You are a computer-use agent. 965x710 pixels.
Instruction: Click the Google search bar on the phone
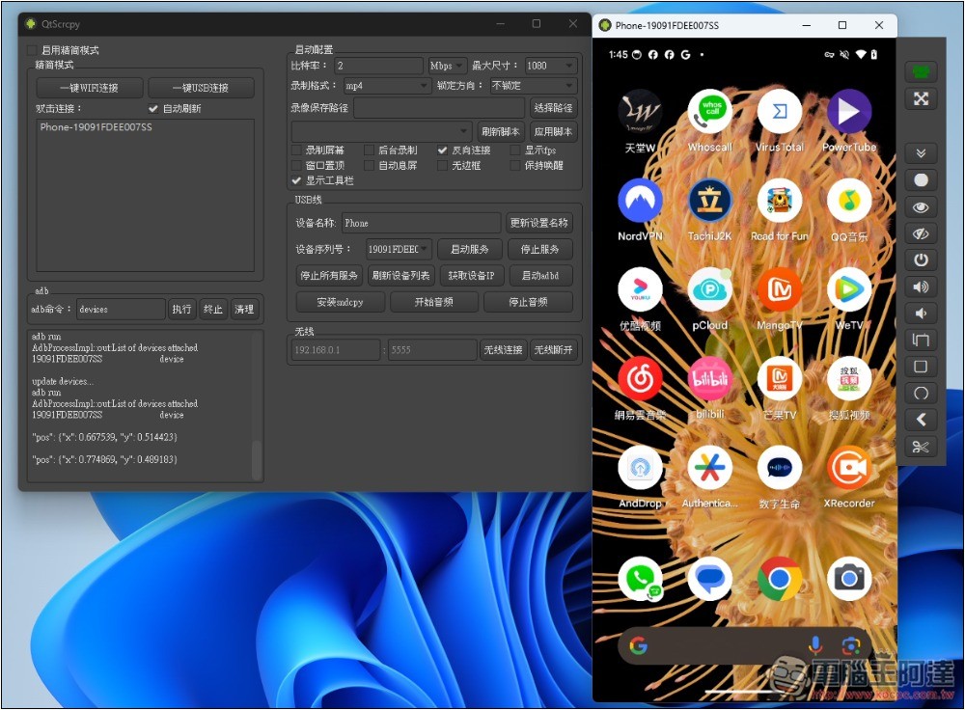point(744,645)
